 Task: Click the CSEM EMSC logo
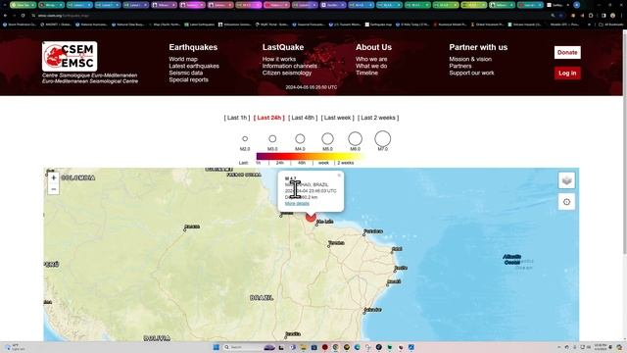pos(70,57)
